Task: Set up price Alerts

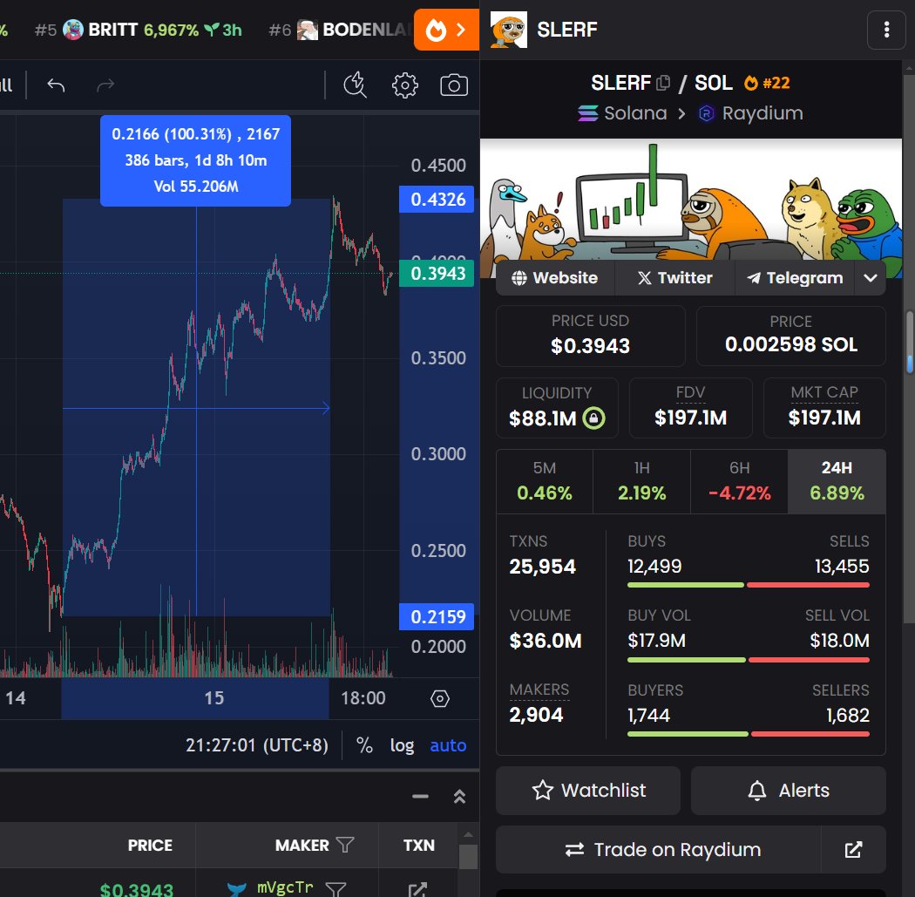Action: [789, 790]
